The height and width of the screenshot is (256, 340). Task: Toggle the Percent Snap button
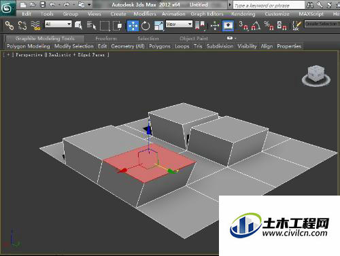(x=269, y=26)
